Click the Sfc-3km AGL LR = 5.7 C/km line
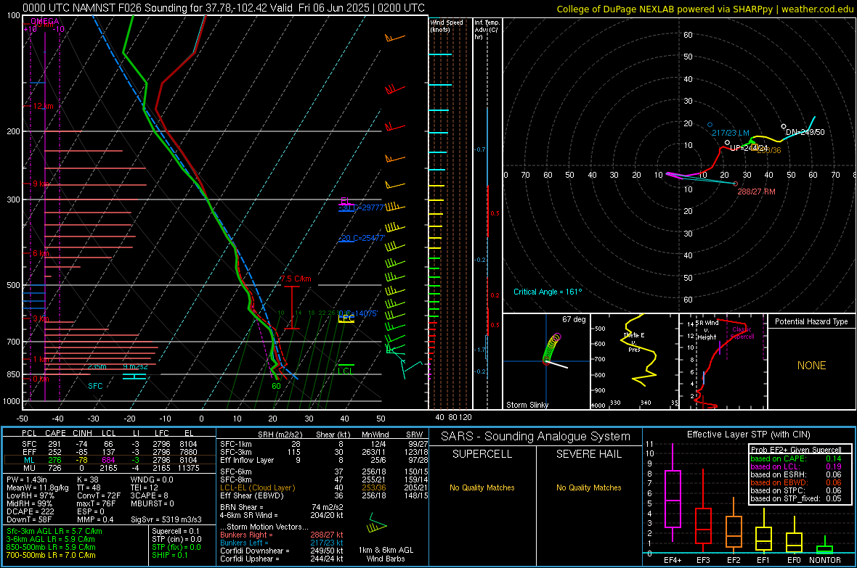Screen dimensions: 857x568 pos(54,531)
